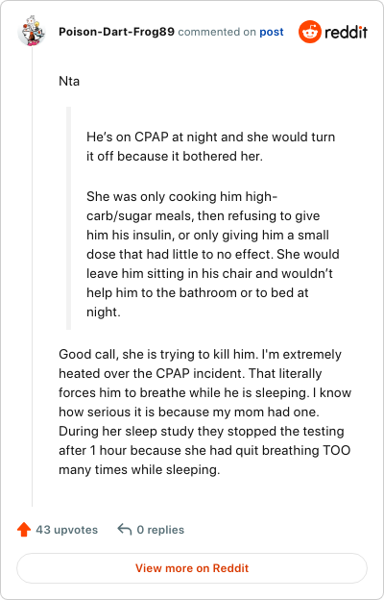384x600 pixels.
Task: Click the quoted CPAP at night paragraph
Action: click(210, 146)
